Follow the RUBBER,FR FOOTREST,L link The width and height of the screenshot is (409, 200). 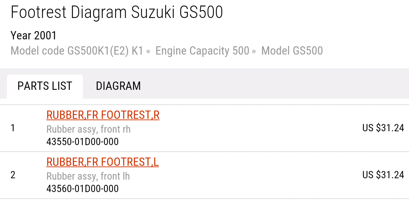click(x=103, y=162)
